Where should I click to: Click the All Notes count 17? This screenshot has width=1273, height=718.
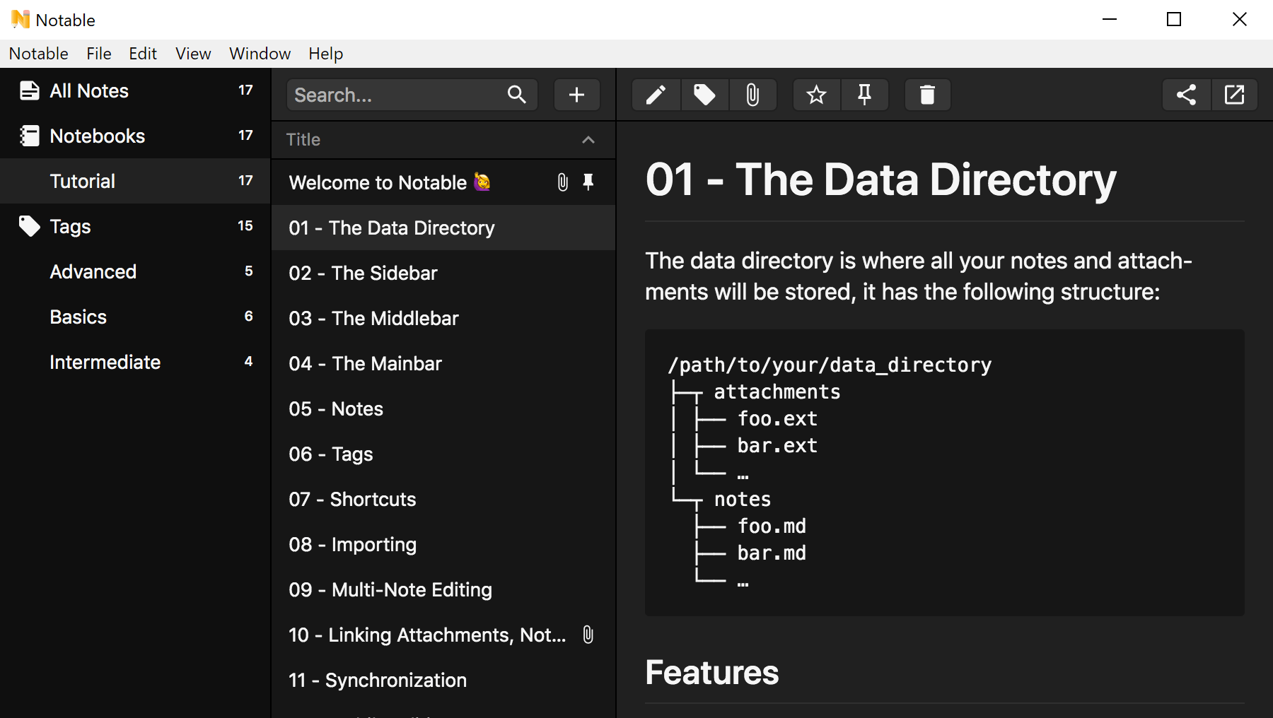(x=245, y=90)
